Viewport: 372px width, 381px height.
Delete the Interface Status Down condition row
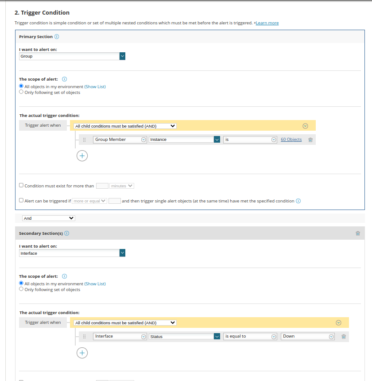point(344,337)
